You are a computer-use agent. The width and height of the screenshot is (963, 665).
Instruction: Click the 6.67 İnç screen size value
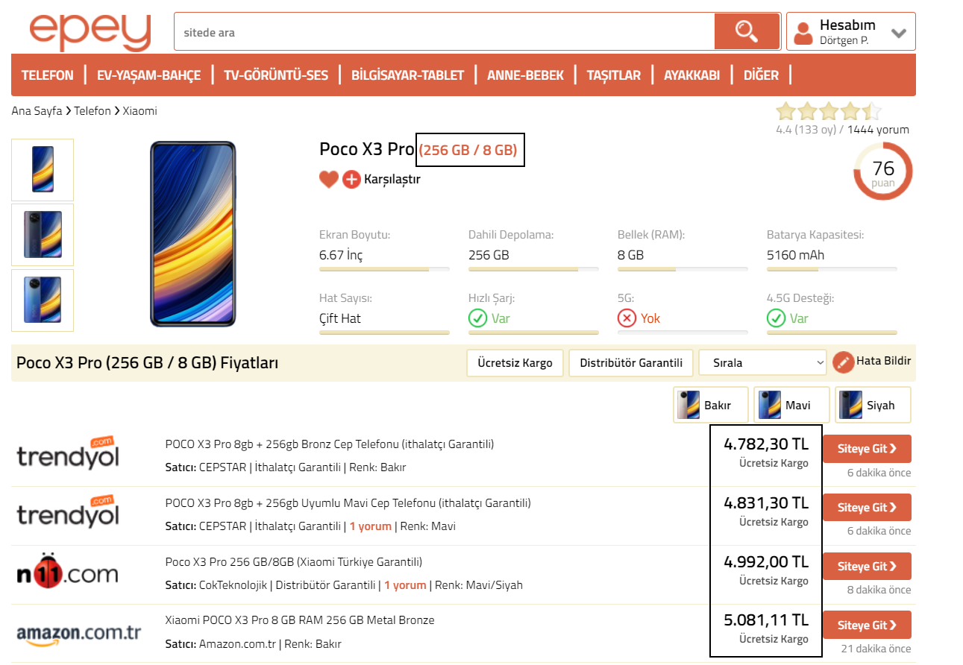click(341, 255)
